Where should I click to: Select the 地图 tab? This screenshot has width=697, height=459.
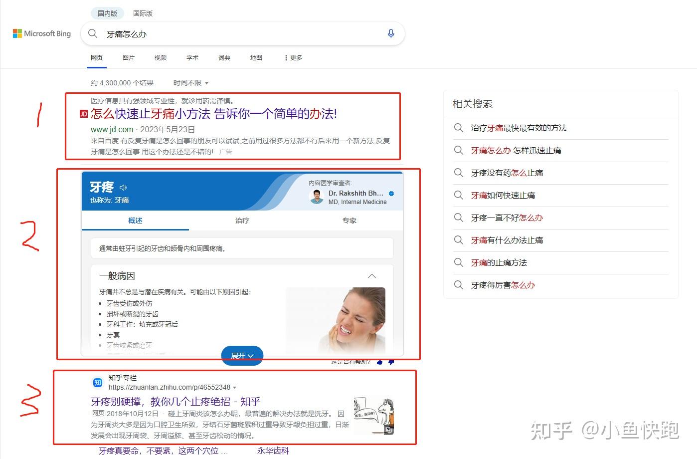pyautogui.click(x=256, y=58)
